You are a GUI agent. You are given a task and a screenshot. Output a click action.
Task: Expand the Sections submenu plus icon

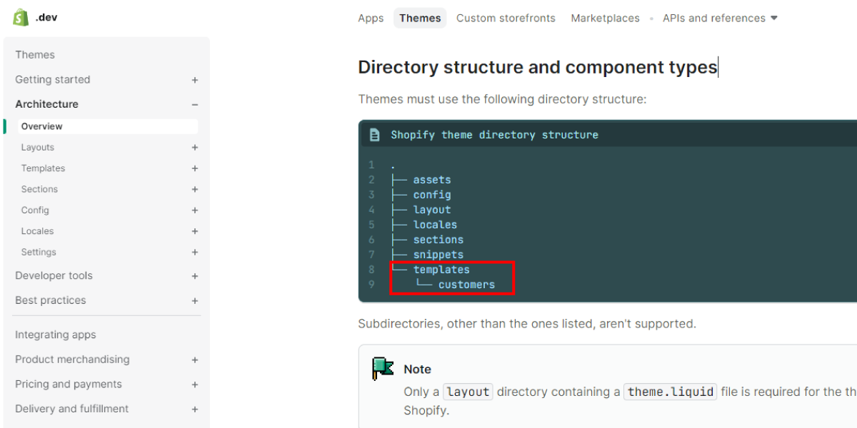pyautogui.click(x=195, y=190)
